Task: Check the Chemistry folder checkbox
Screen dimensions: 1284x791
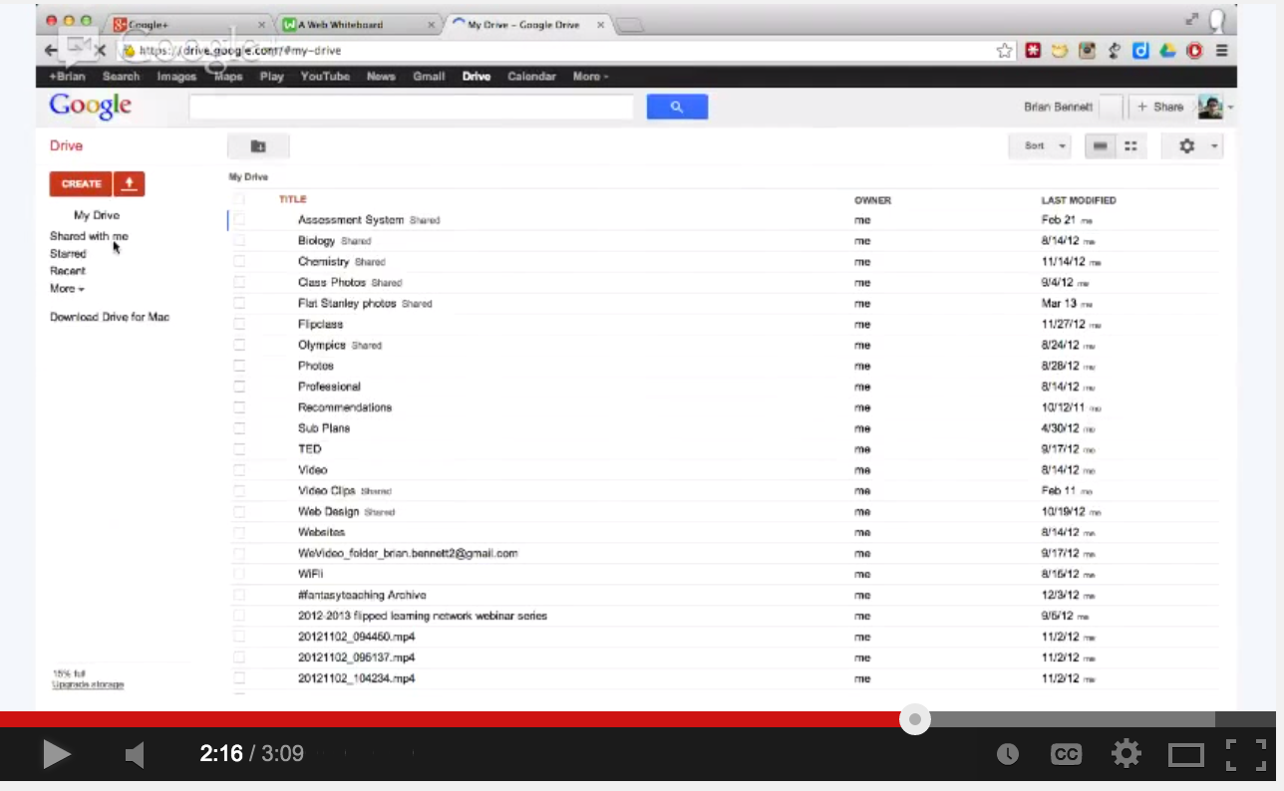Action: click(239, 262)
